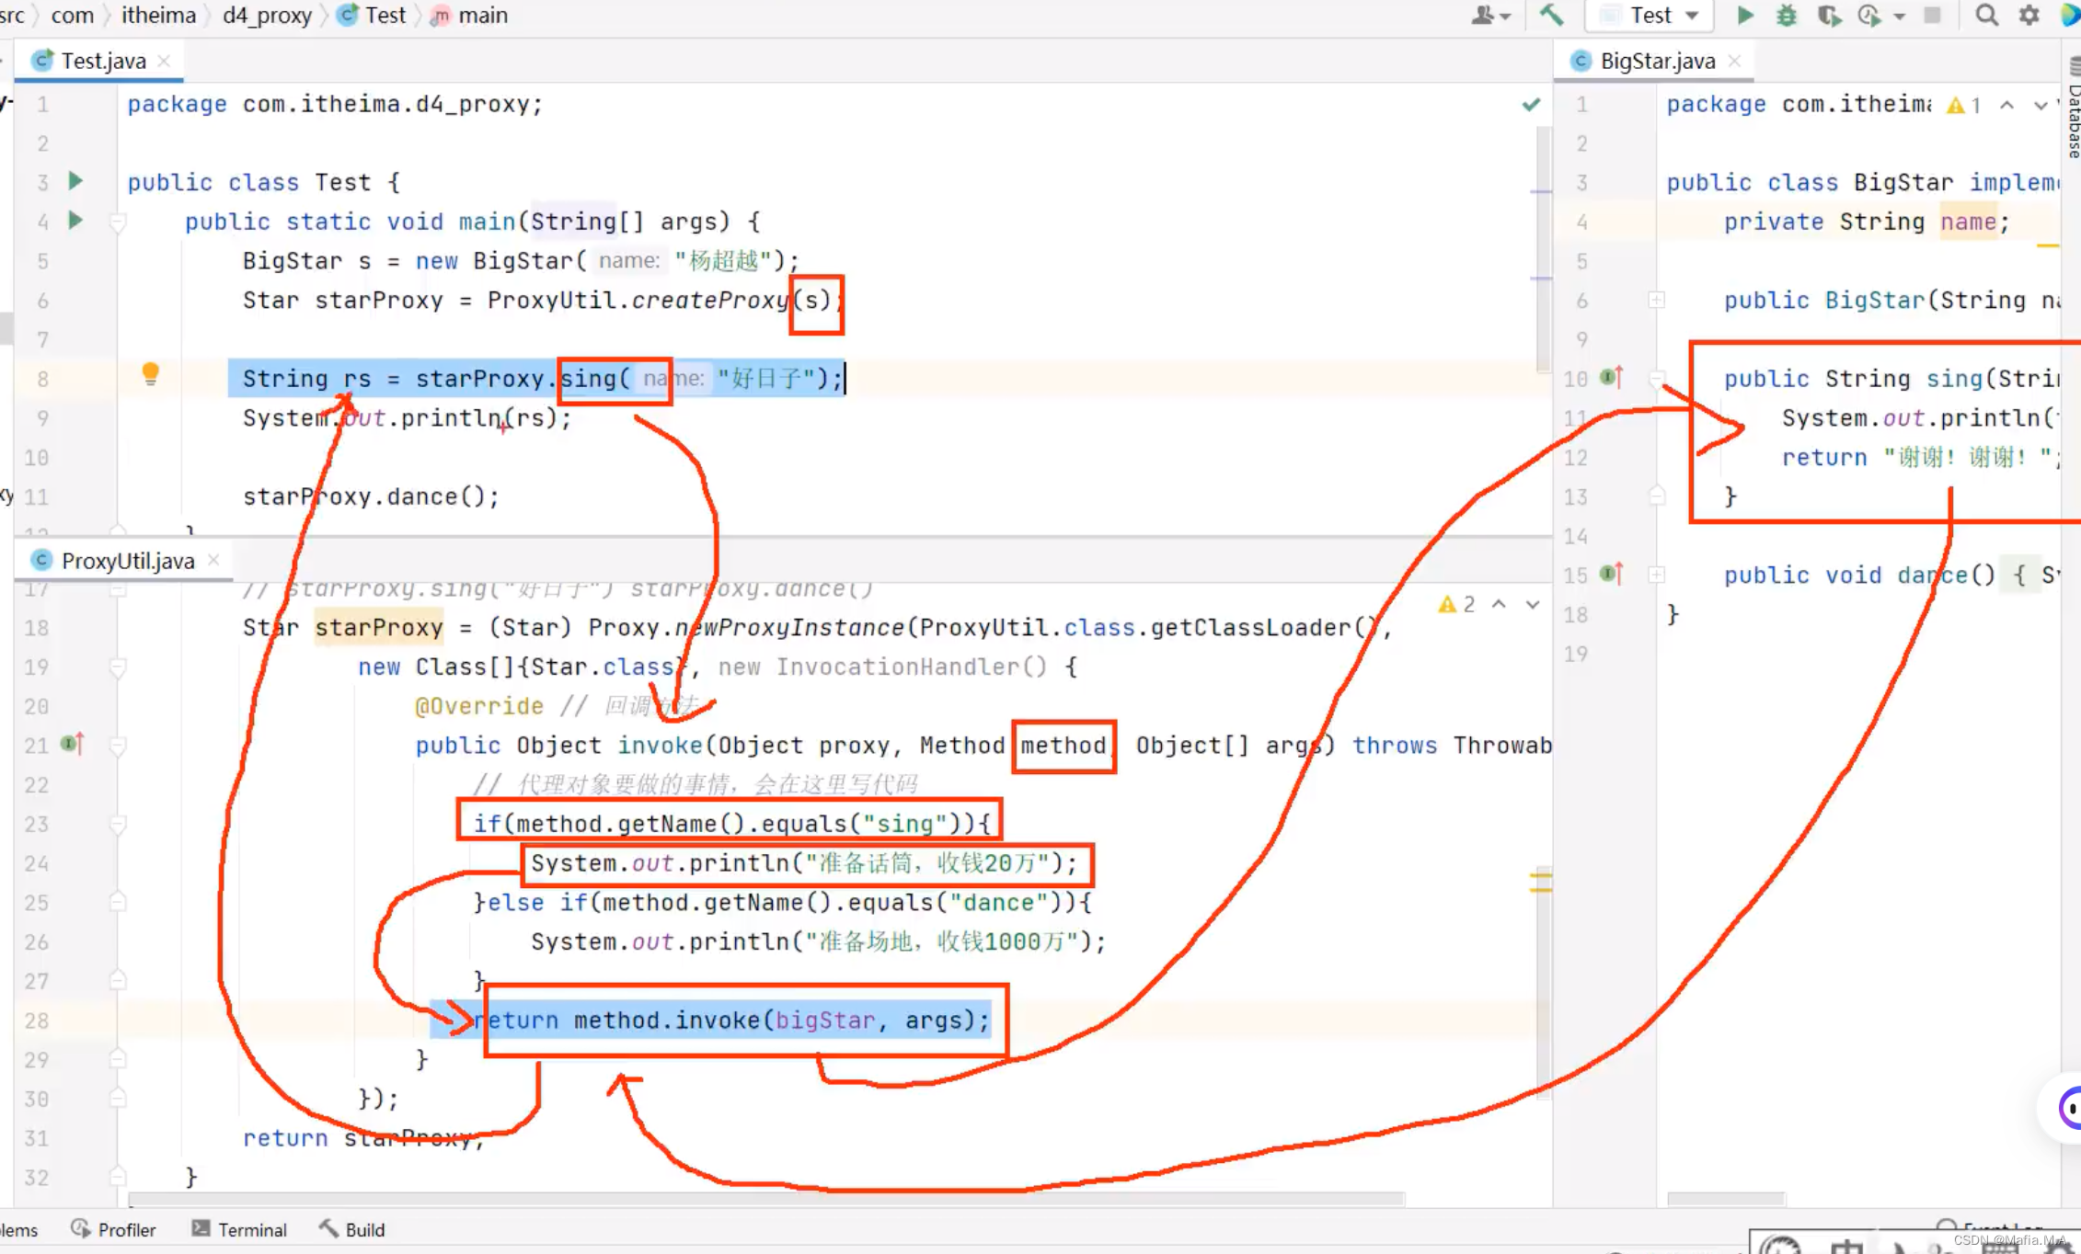Image resolution: width=2081 pixels, height=1254 pixels.
Task: Click warning triangle with count 2 in ProxyUtil
Action: pos(1447,604)
